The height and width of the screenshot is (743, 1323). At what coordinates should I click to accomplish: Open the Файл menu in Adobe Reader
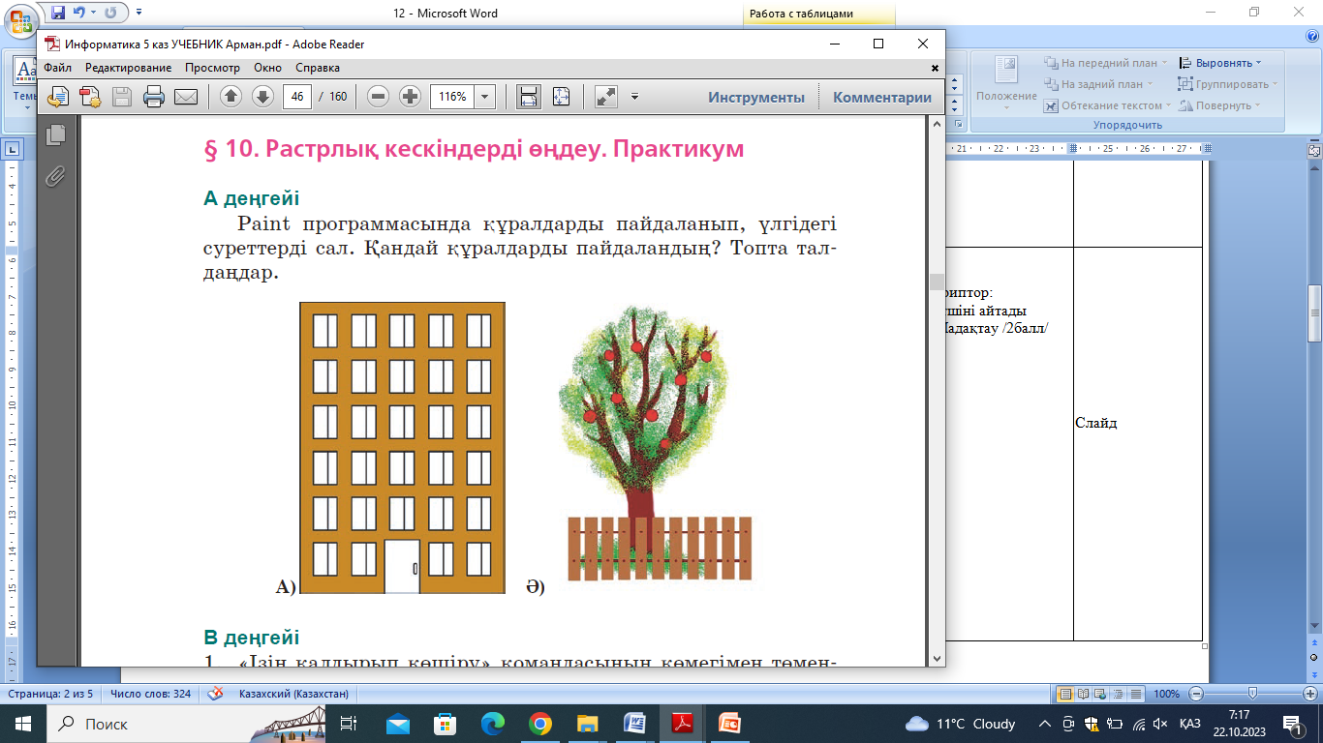(x=58, y=68)
